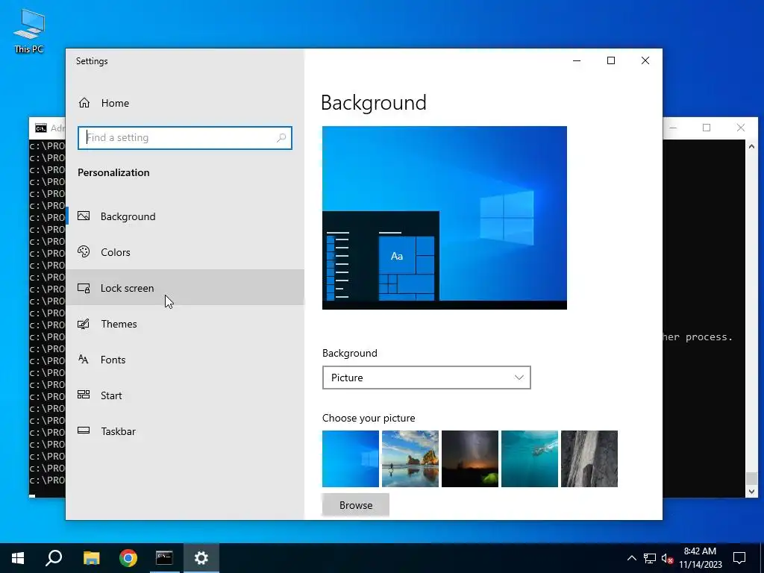Screen dimensions: 764x573
Task: Click the Taskbar icon in sidebar
Action: click(x=84, y=430)
